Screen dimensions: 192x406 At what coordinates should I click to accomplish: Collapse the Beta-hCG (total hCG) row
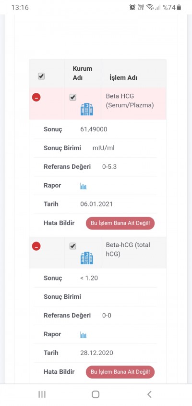pyautogui.click(x=36, y=246)
